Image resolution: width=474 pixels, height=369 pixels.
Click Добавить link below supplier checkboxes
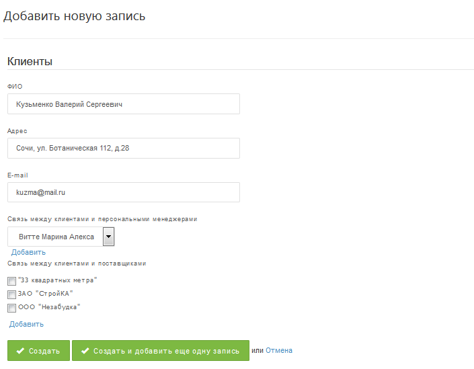click(26, 324)
